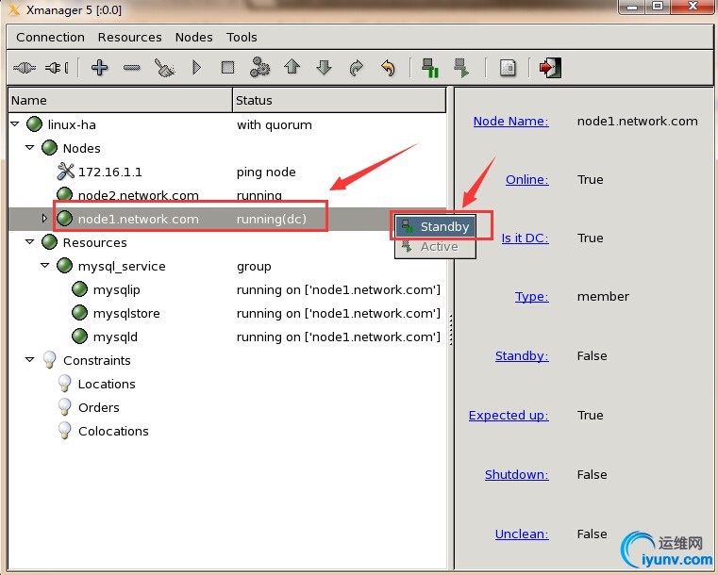The height and width of the screenshot is (575, 718).
Task: Select the node2.network.com row
Action: coord(227,195)
